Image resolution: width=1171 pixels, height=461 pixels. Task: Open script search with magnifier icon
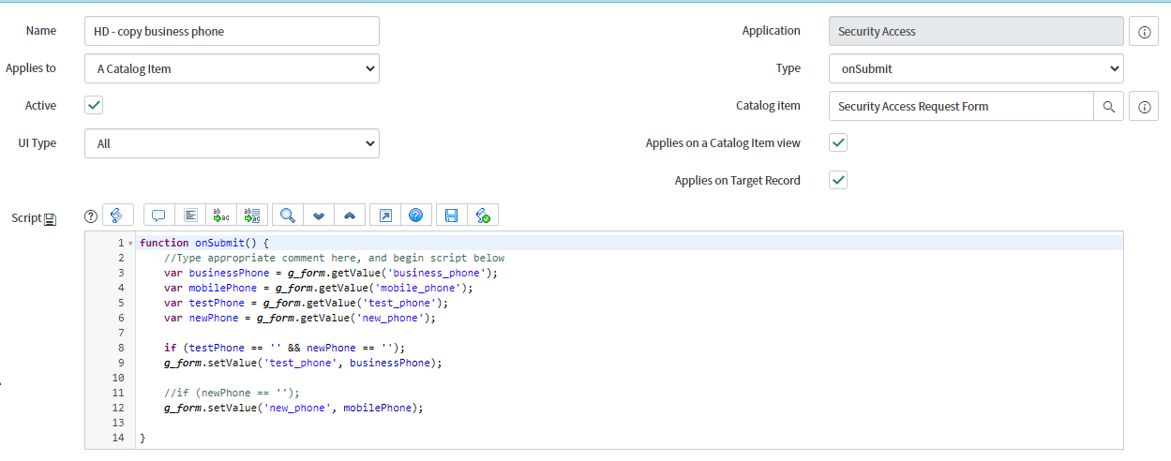(x=288, y=216)
